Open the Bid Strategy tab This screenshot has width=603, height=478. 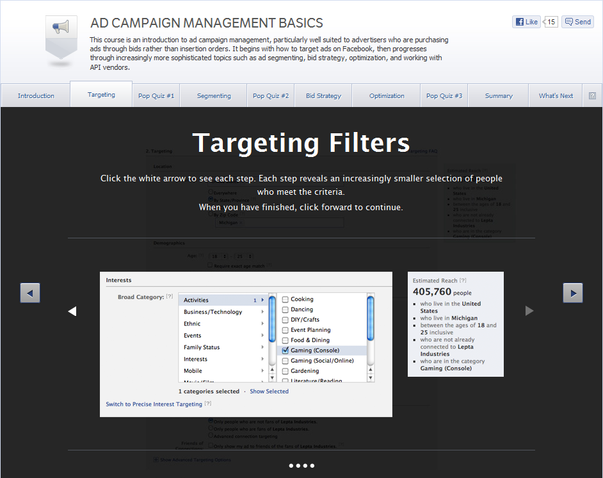click(323, 95)
